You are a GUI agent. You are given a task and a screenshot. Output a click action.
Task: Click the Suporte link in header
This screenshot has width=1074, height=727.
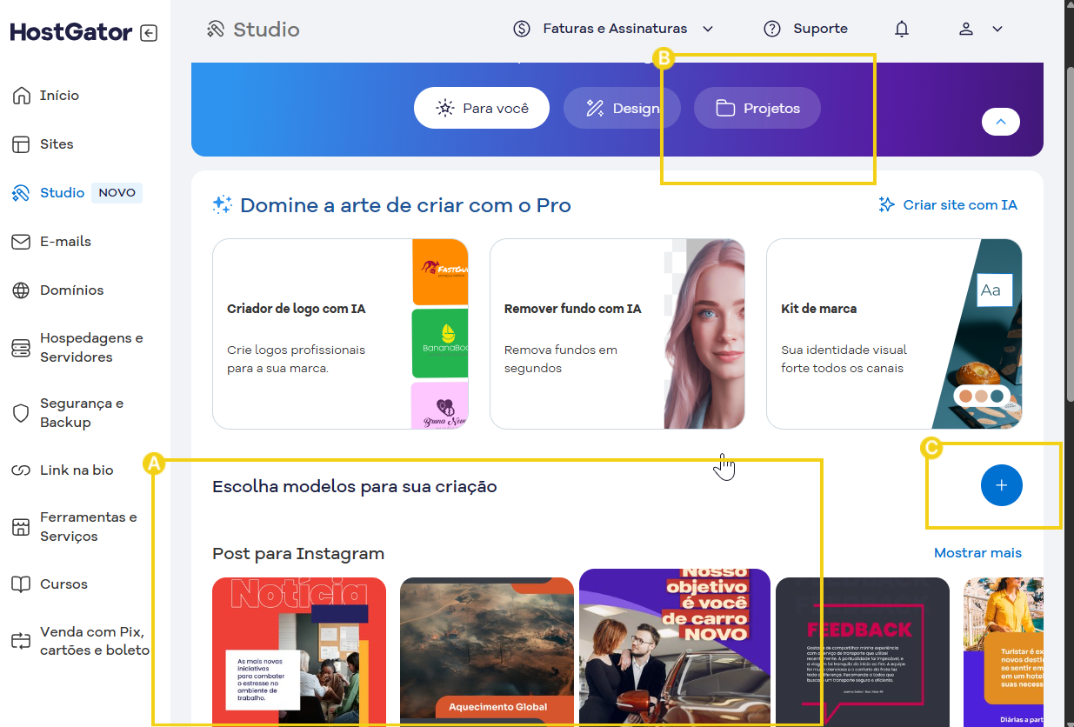[820, 29]
